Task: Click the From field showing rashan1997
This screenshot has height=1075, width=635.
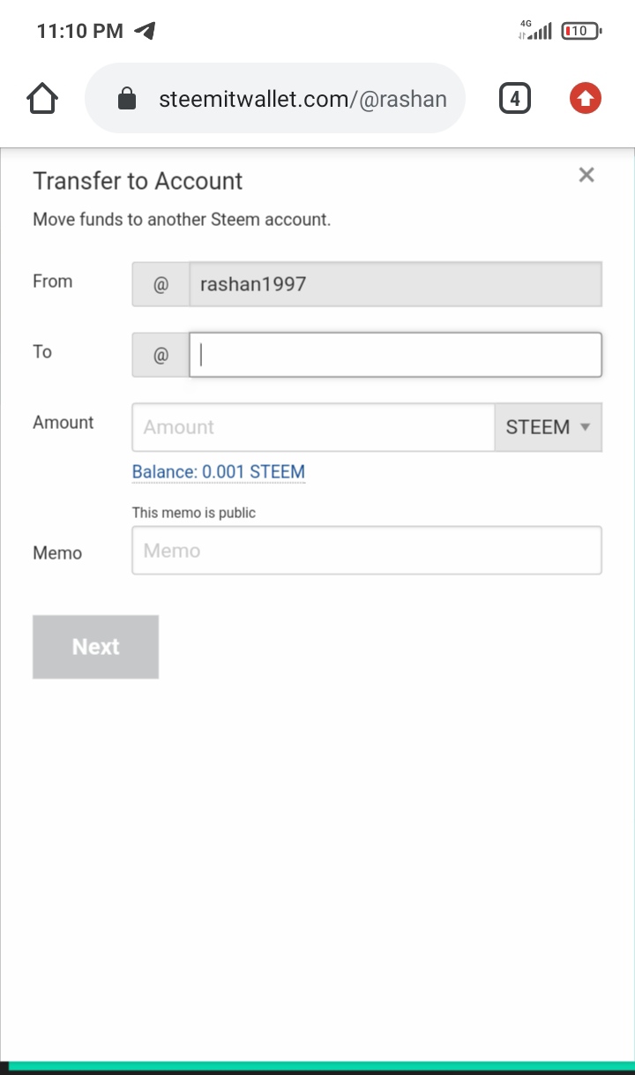Action: tap(395, 284)
